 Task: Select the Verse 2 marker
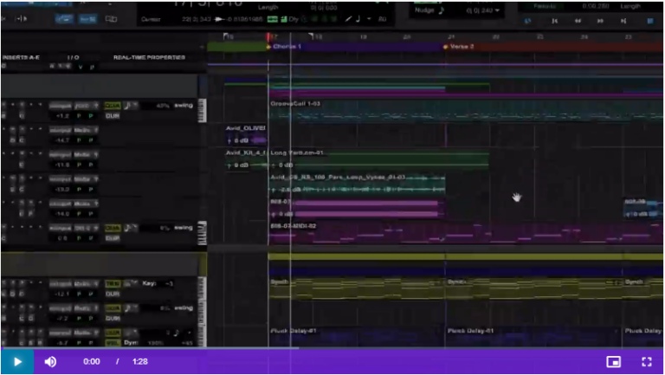pyautogui.click(x=461, y=47)
